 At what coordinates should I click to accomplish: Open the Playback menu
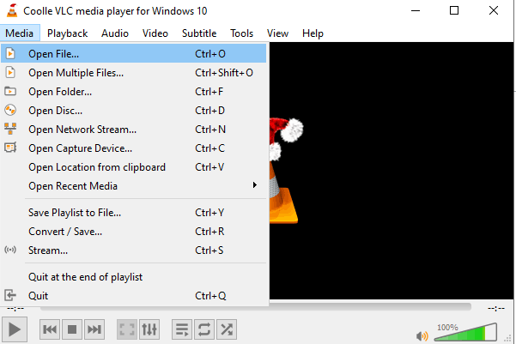(x=67, y=33)
